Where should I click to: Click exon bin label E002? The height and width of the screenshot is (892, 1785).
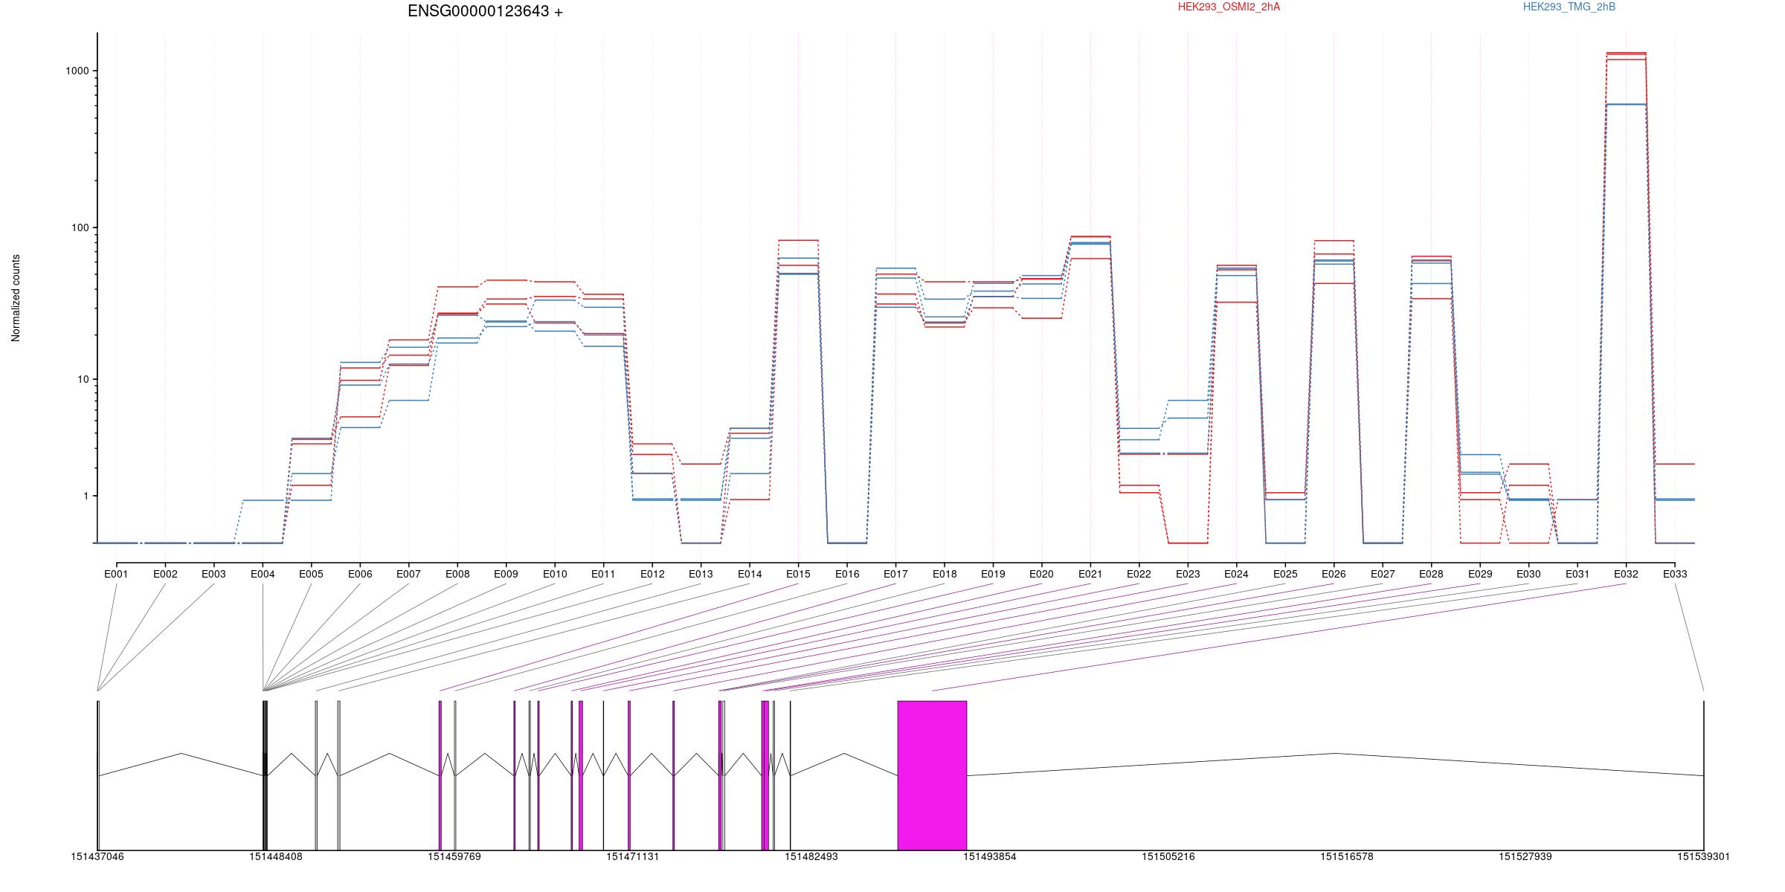165,574
